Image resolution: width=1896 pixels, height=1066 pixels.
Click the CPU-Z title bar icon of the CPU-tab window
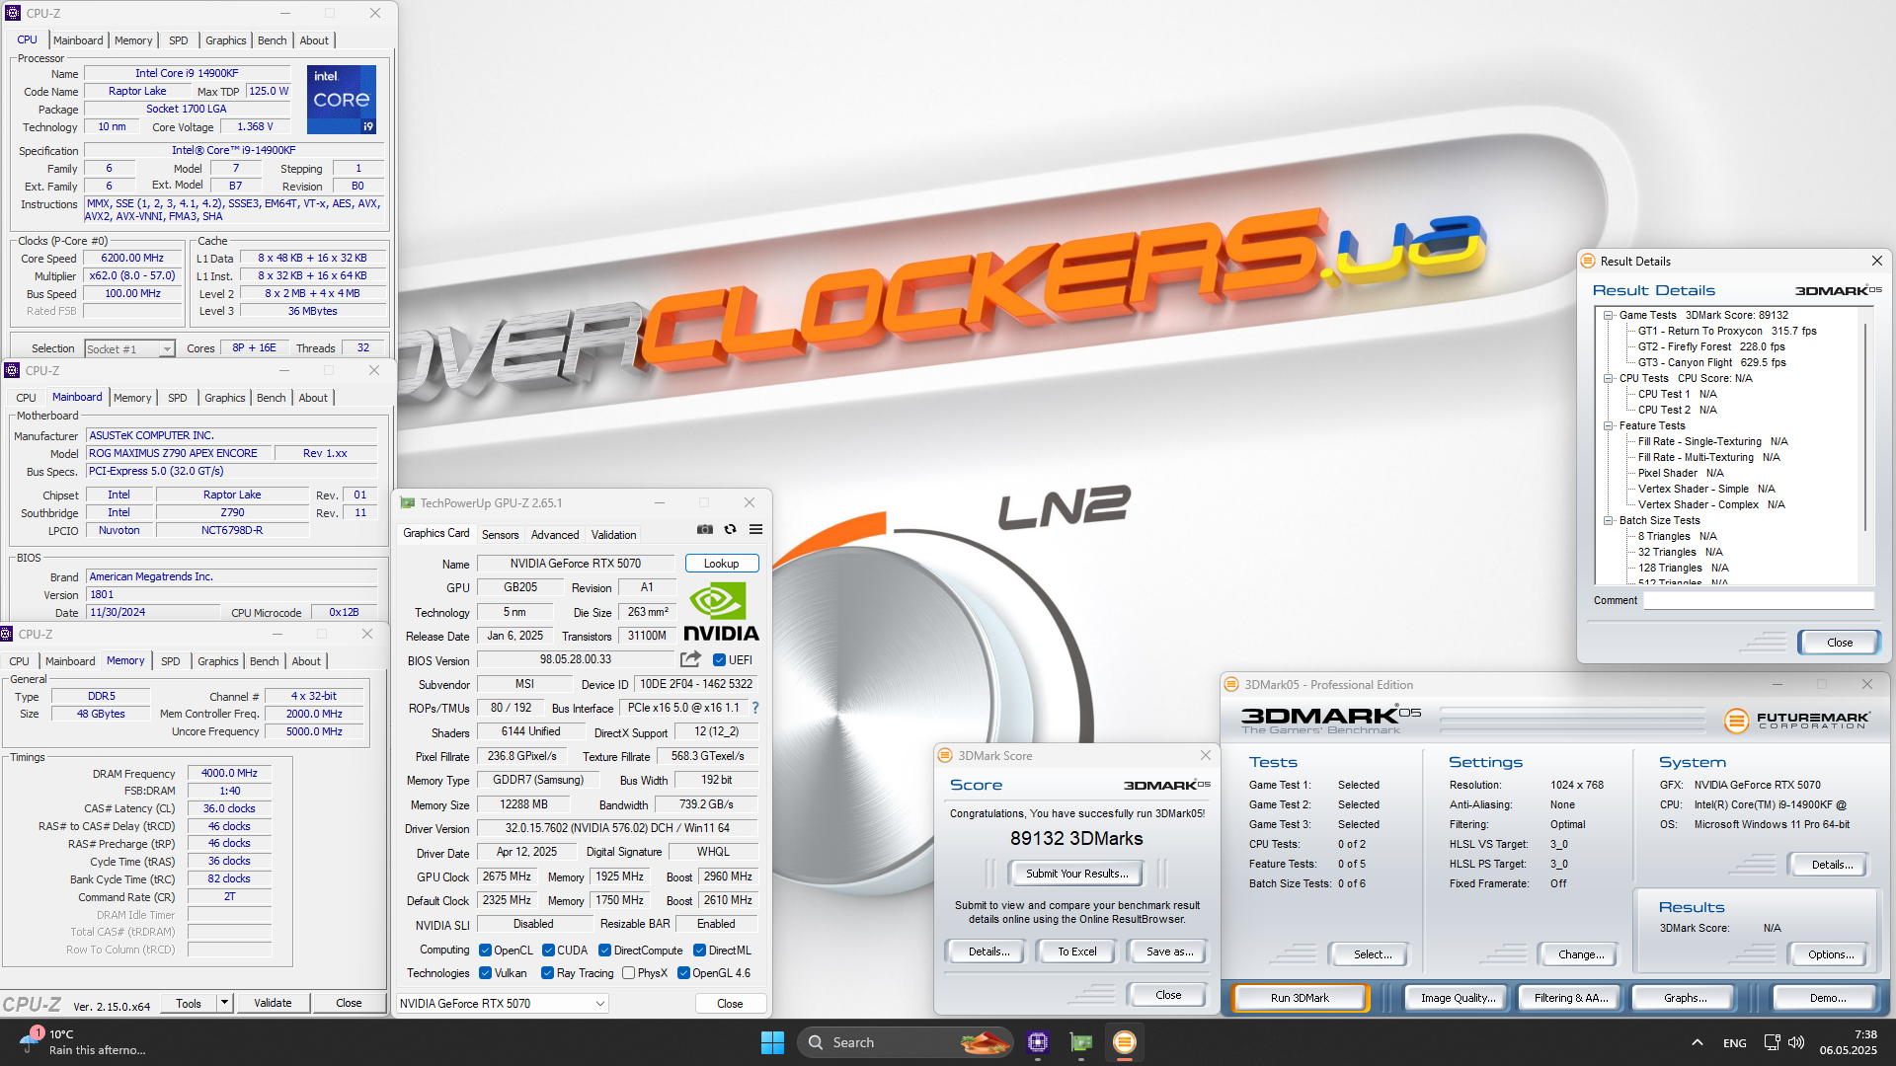click(x=13, y=14)
